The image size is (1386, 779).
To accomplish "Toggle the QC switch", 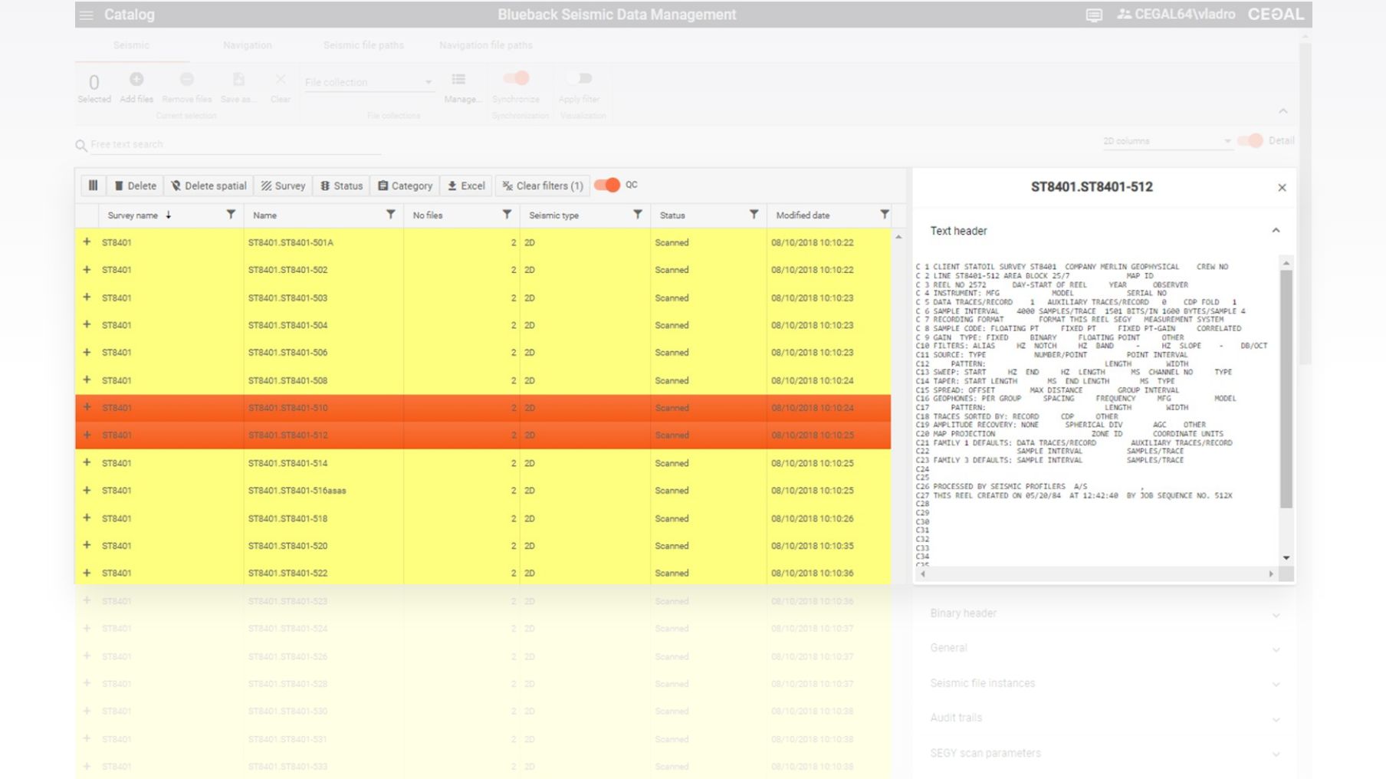I will coord(606,185).
